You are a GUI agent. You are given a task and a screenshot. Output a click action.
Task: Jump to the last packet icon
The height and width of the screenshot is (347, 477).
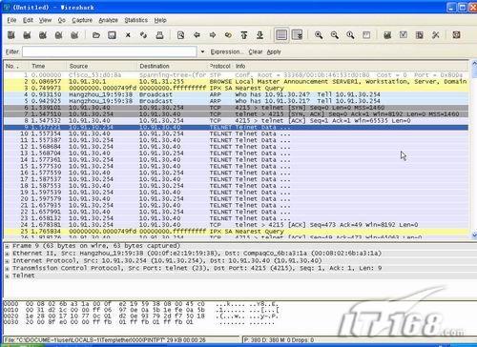pyautogui.click(x=259, y=35)
